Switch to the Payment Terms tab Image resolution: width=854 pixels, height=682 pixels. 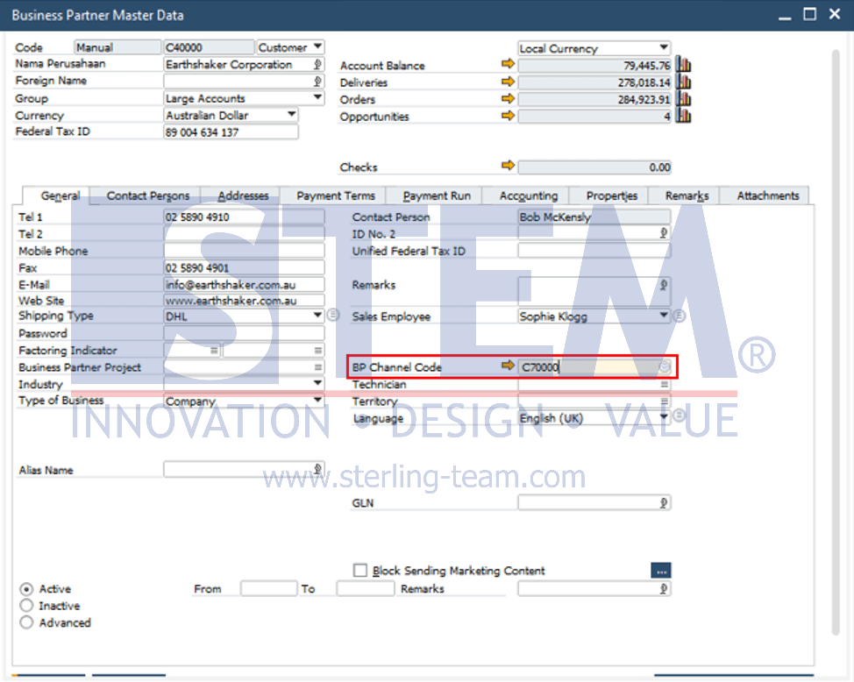(x=336, y=195)
